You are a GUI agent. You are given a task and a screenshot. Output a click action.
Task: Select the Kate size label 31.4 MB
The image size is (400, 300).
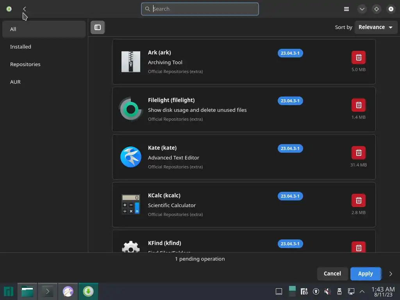click(x=359, y=165)
